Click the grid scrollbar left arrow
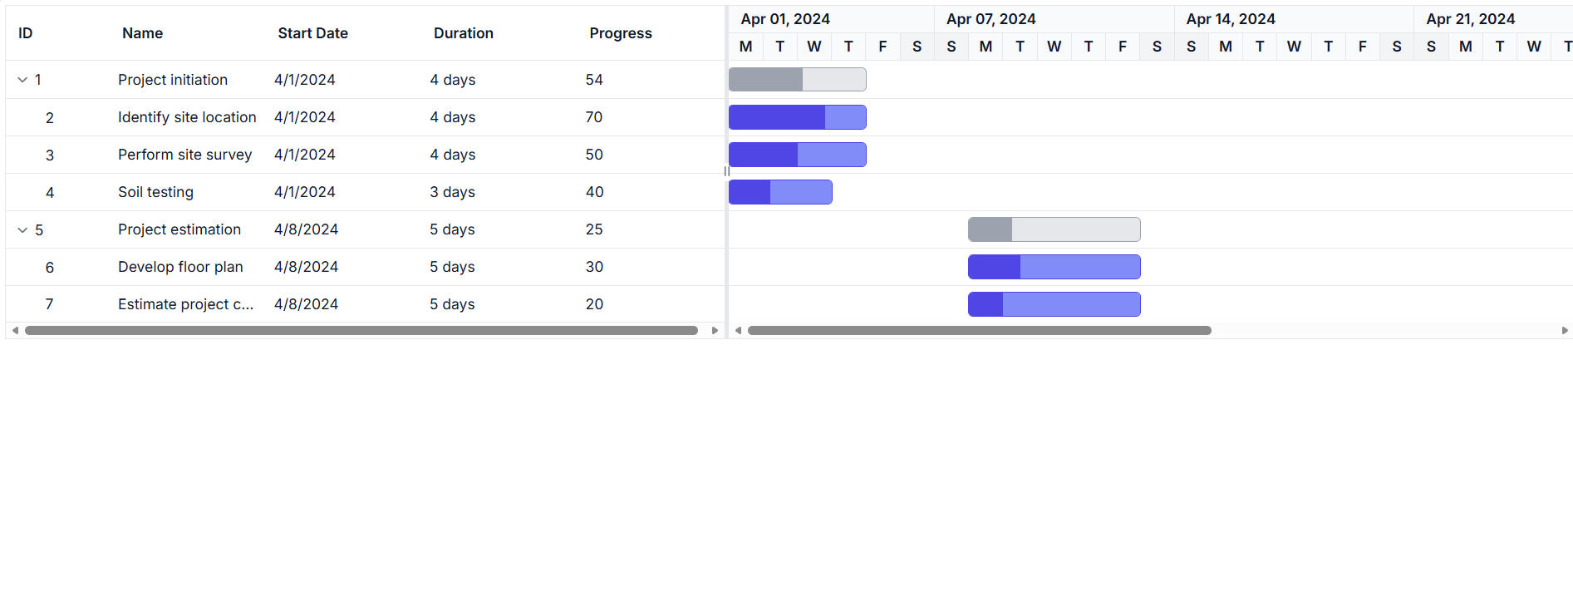Viewport: 1573px width, 616px height. click(x=15, y=331)
